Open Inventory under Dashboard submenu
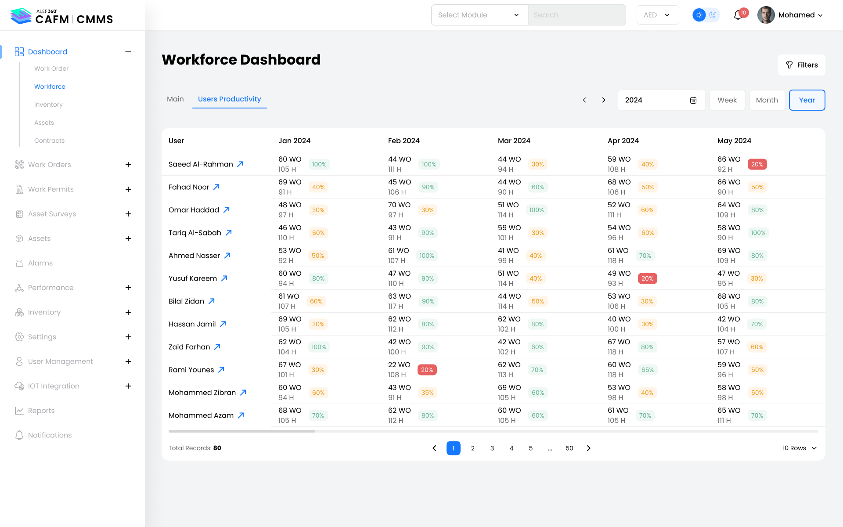This screenshot has height=527, width=843. [48, 105]
